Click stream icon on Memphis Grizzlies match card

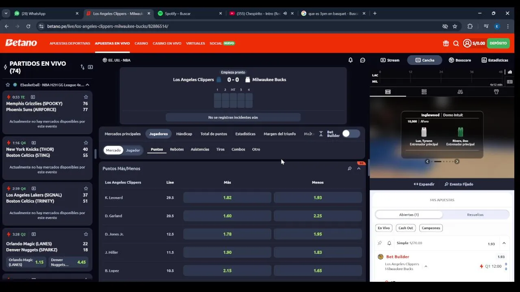pyautogui.click(x=33, y=97)
